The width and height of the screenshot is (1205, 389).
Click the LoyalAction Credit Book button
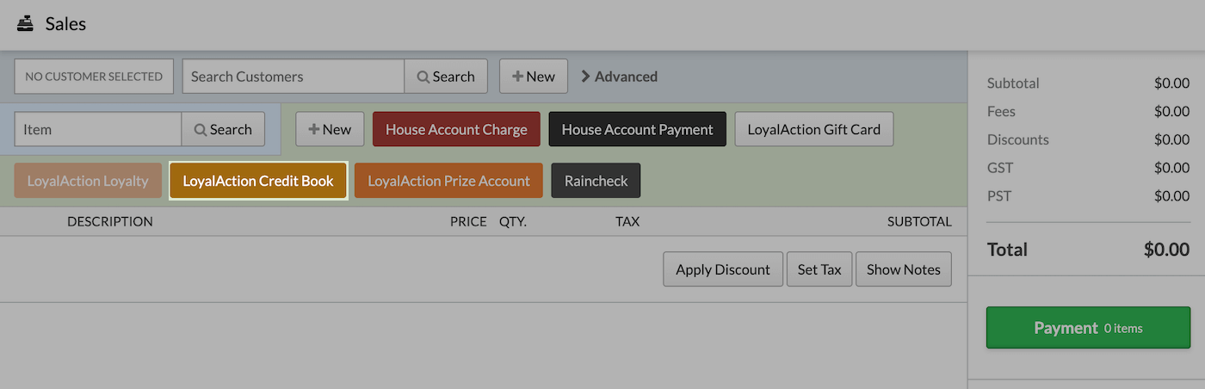[258, 181]
